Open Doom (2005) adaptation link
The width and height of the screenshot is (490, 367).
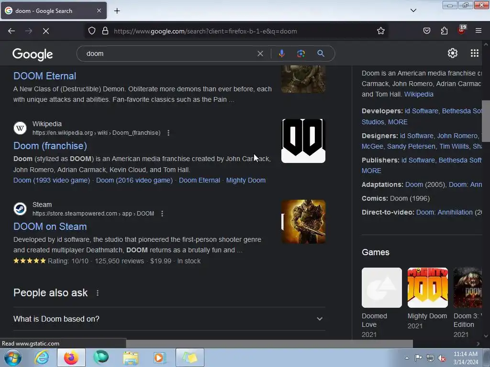(414, 185)
